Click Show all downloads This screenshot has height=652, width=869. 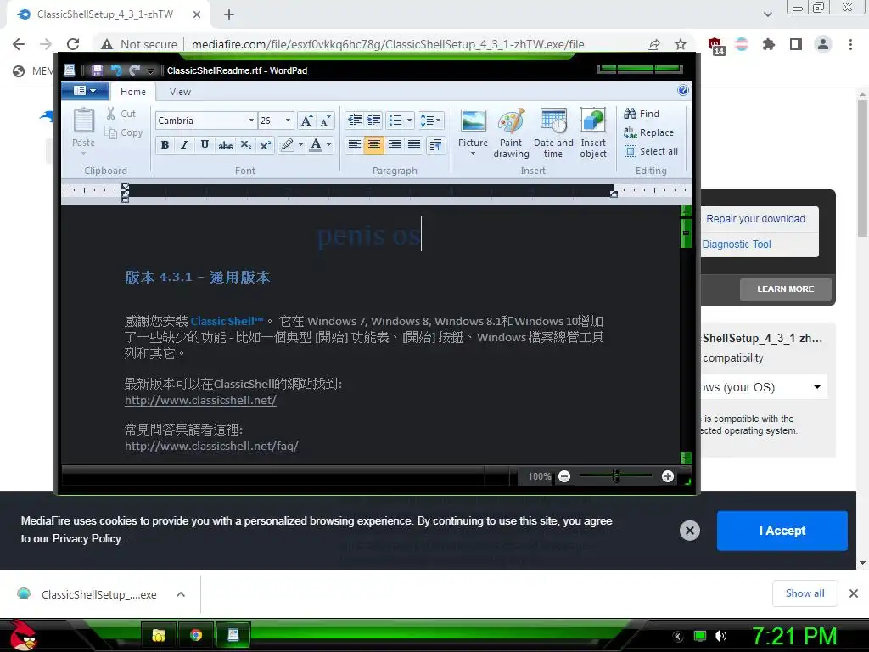[x=805, y=593]
